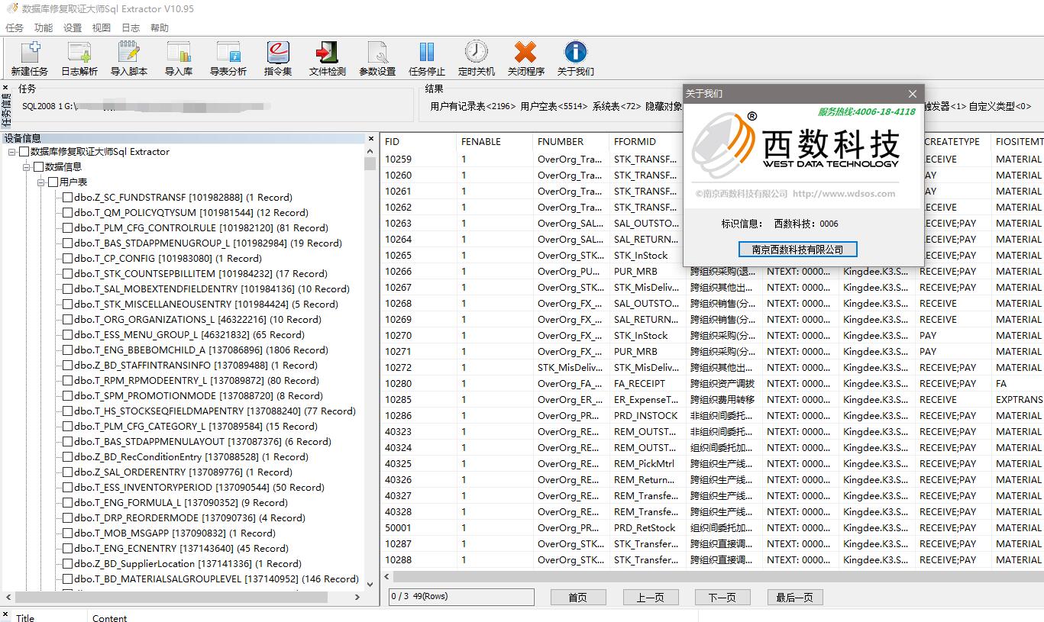The height and width of the screenshot is (622, 1044).
Task: Open 关于我们 about icon in toolbar
Action: click(x=576, y=59)
